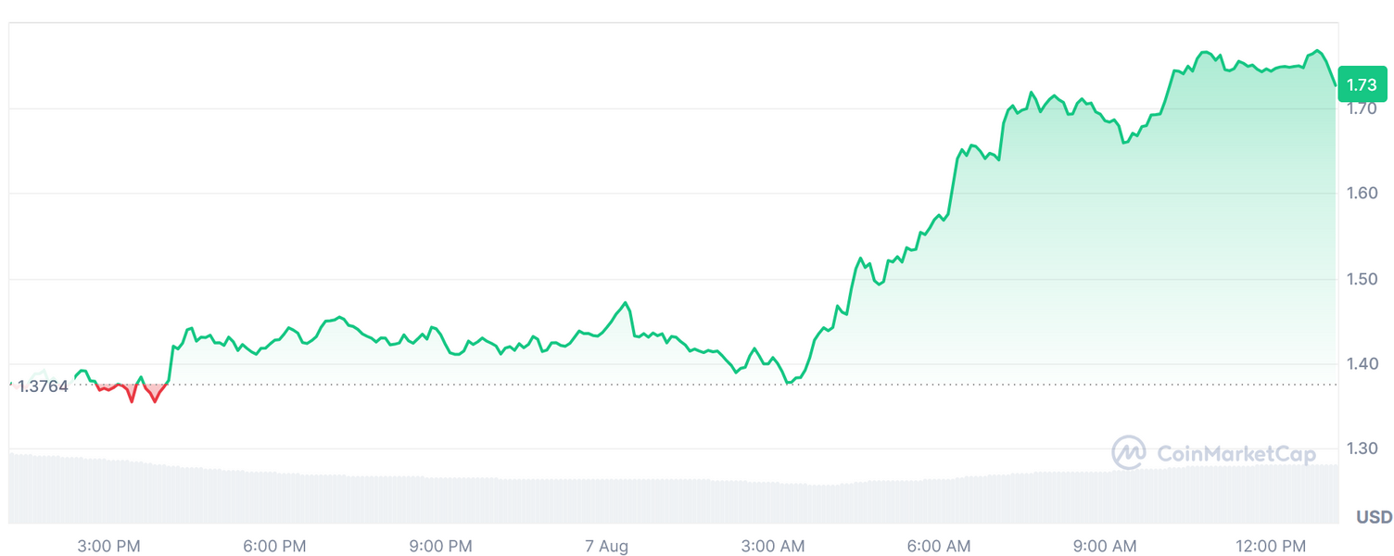
Task: Click the 1.30 price axis label
Action: tap(1361, 449)
